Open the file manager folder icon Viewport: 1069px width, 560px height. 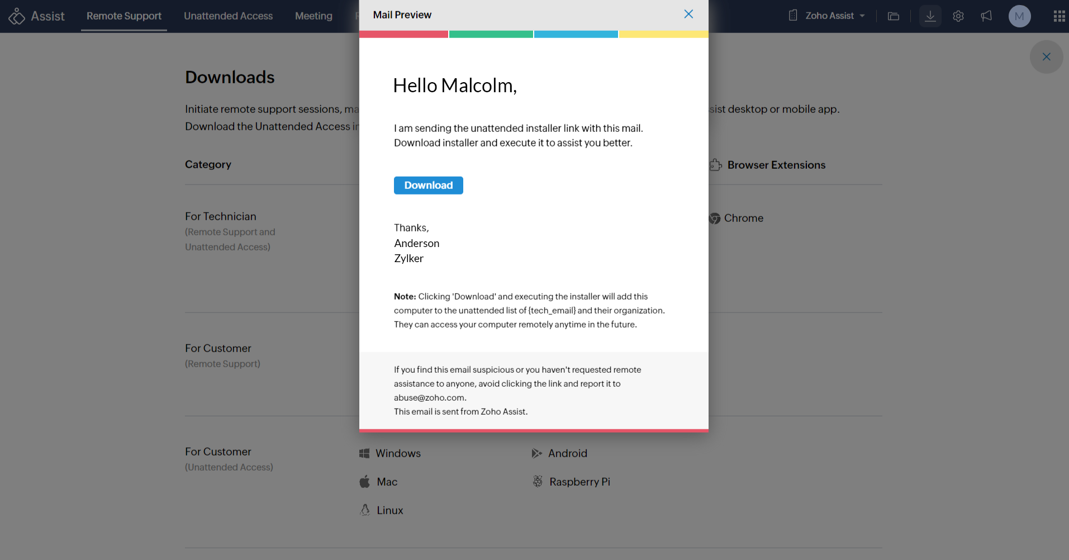893,16
